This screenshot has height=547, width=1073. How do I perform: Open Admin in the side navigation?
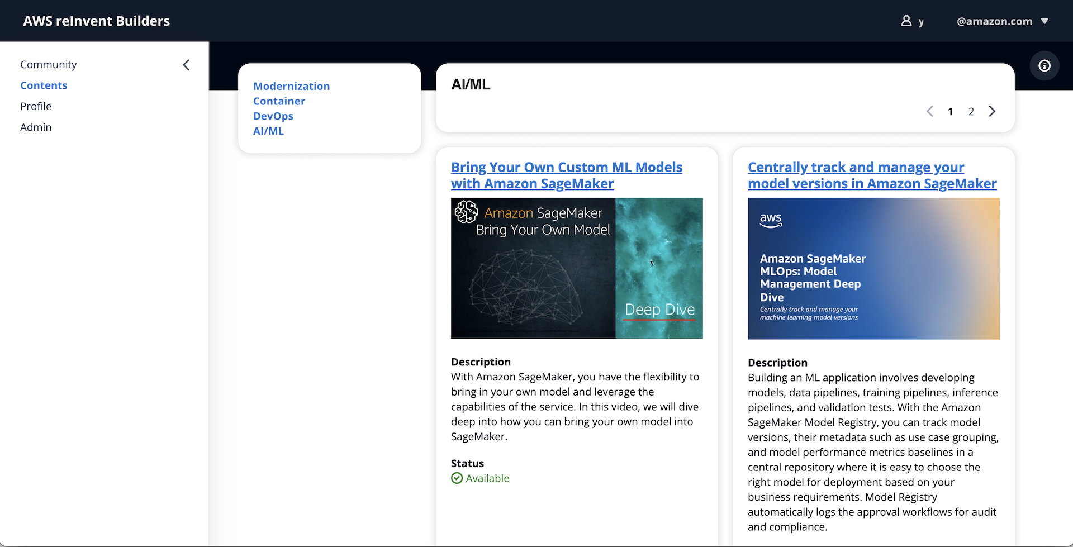click(x=36, y=127)
